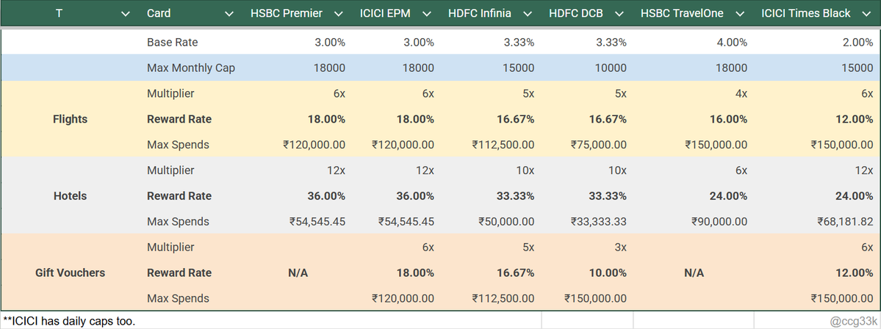Viewport: 881px width, 329px height.
Task: Select HSBC Premier monthly cap 18000
Action: [330, 68]
